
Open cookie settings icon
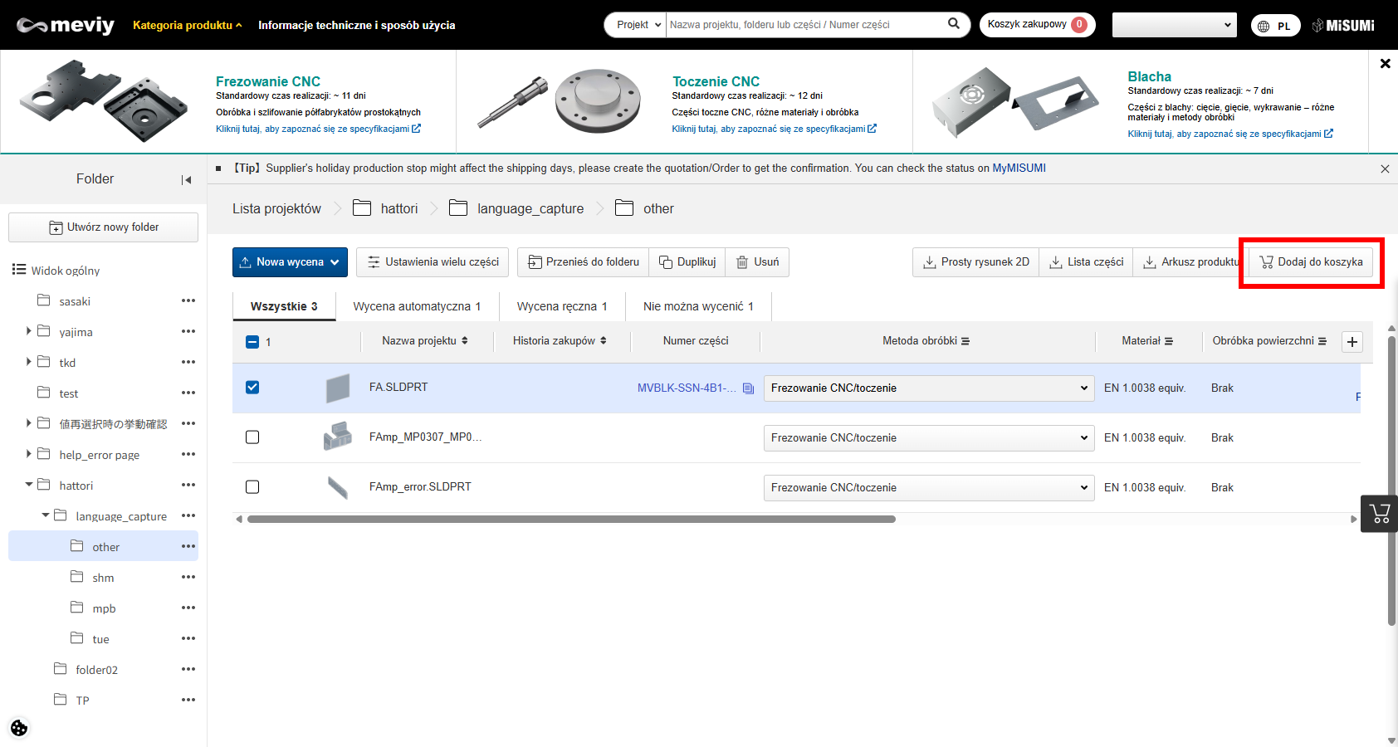(x=19, y=728)
